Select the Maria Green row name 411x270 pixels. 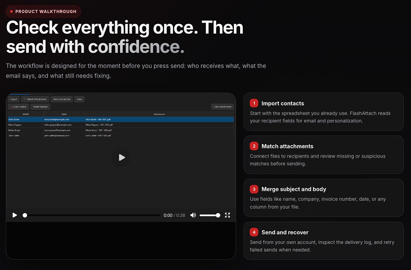[x=14, y=130]
